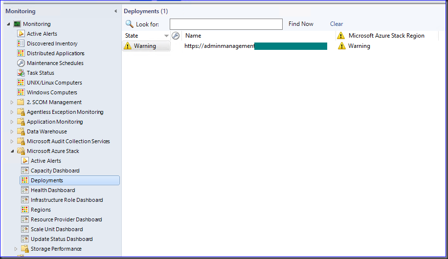Click the Capacity Dashboard icon

[x=25, y=171]
